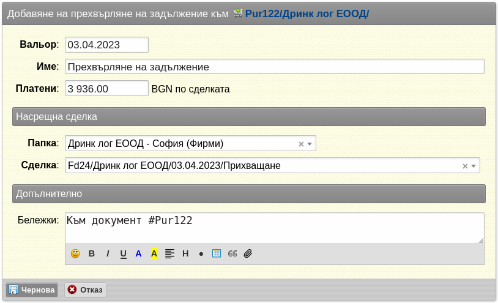The height and width of the screenshot is (303, 498).
Task: Insert a quote block icon
Action: (232, 253)
